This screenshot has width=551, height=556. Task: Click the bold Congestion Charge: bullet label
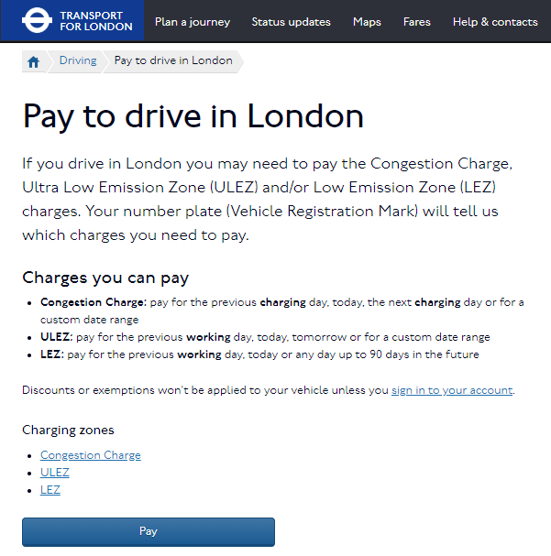click(x=94, y=302)
